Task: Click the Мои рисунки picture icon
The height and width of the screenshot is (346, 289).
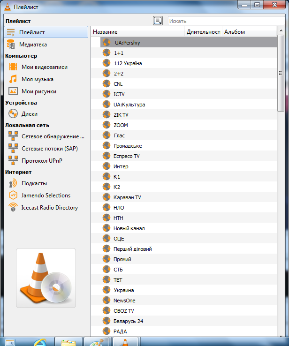Action: (13, 91)
